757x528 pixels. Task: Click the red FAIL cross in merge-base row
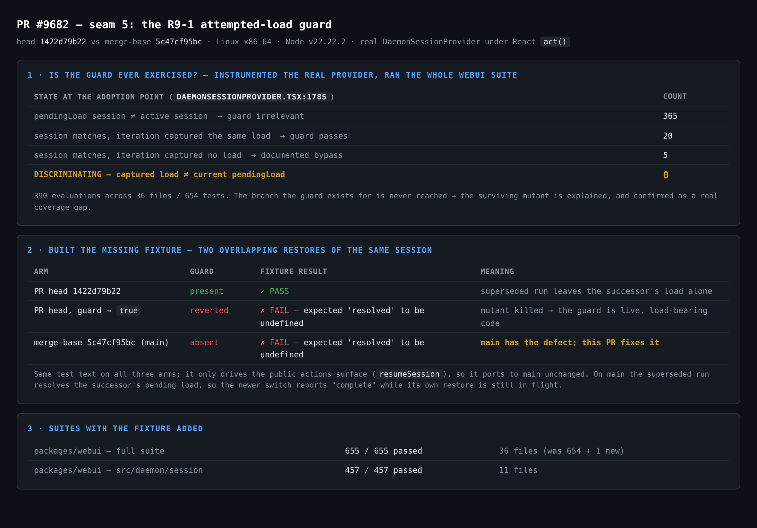[x=262, y=342]
